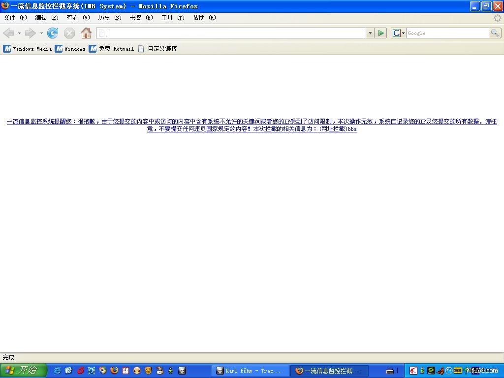Open the back history dropdown arrow

tap(20, 33)
